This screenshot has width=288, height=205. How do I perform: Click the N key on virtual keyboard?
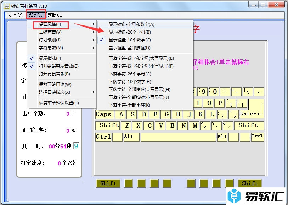183,126
